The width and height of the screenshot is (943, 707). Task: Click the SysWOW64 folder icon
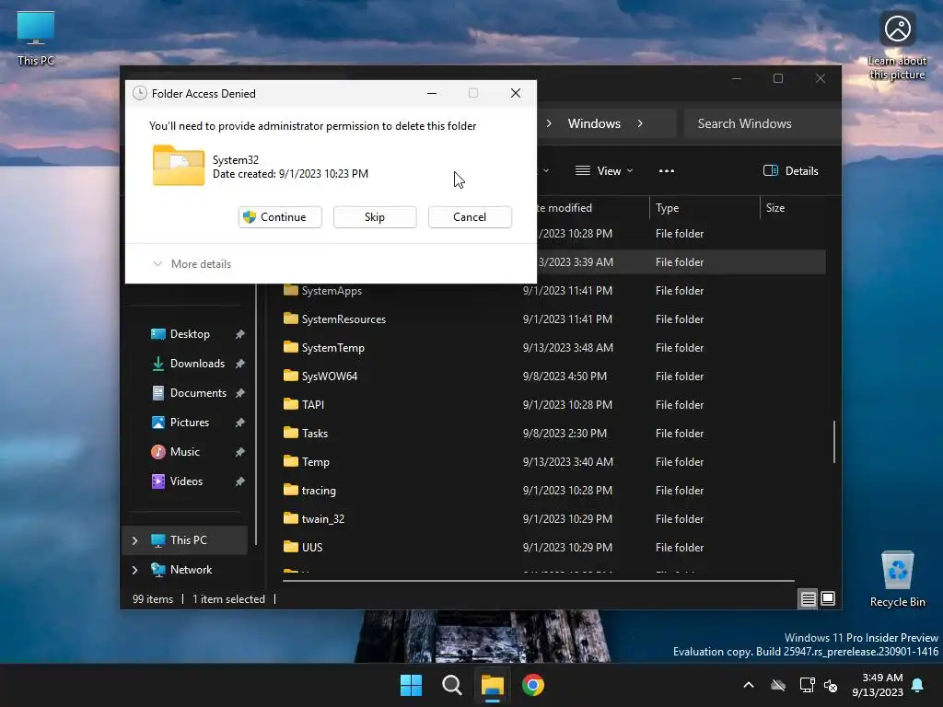[x=291, y=376]
